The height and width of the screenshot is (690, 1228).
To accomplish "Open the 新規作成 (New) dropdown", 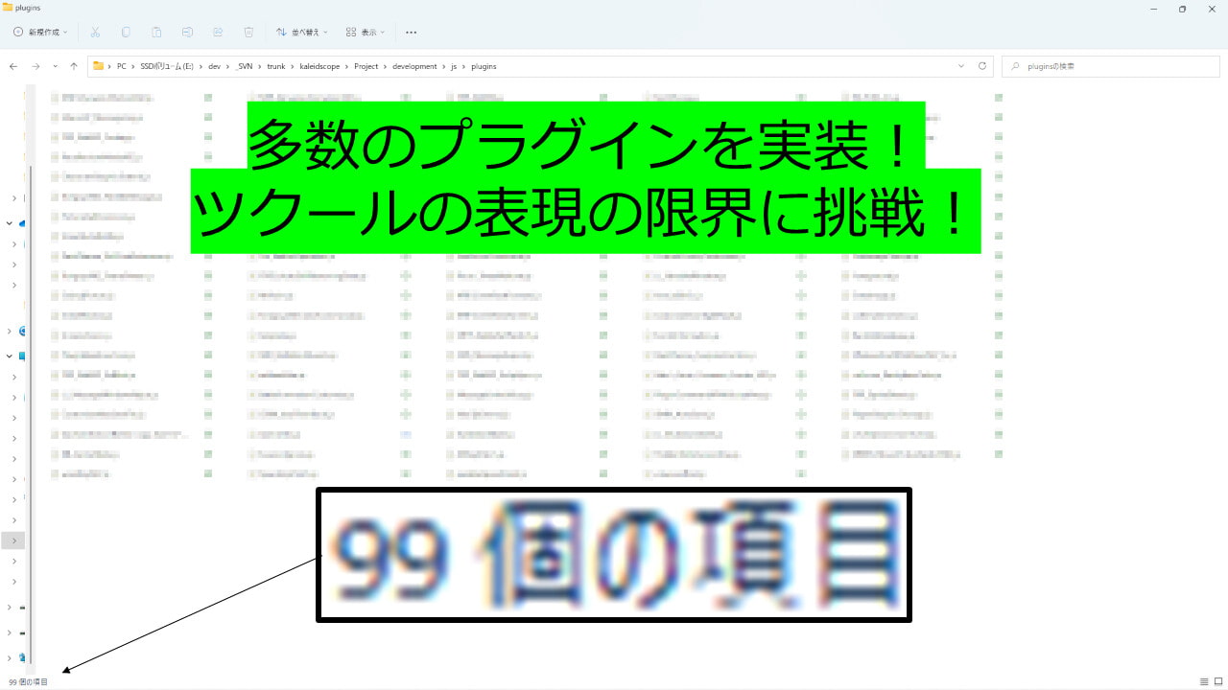I will click(x=38, y=32).
